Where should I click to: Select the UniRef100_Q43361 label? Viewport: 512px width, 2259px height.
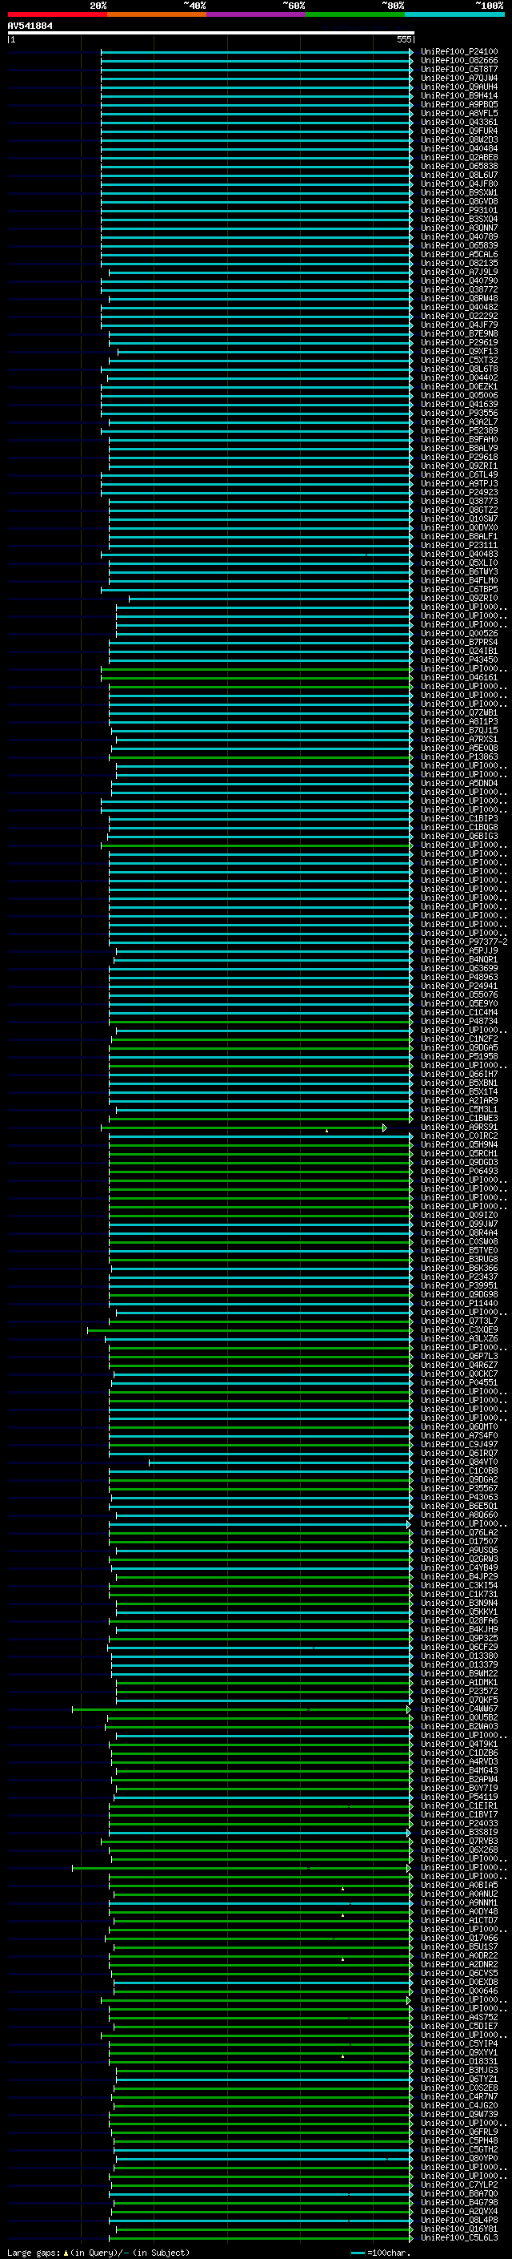[459, 122]
